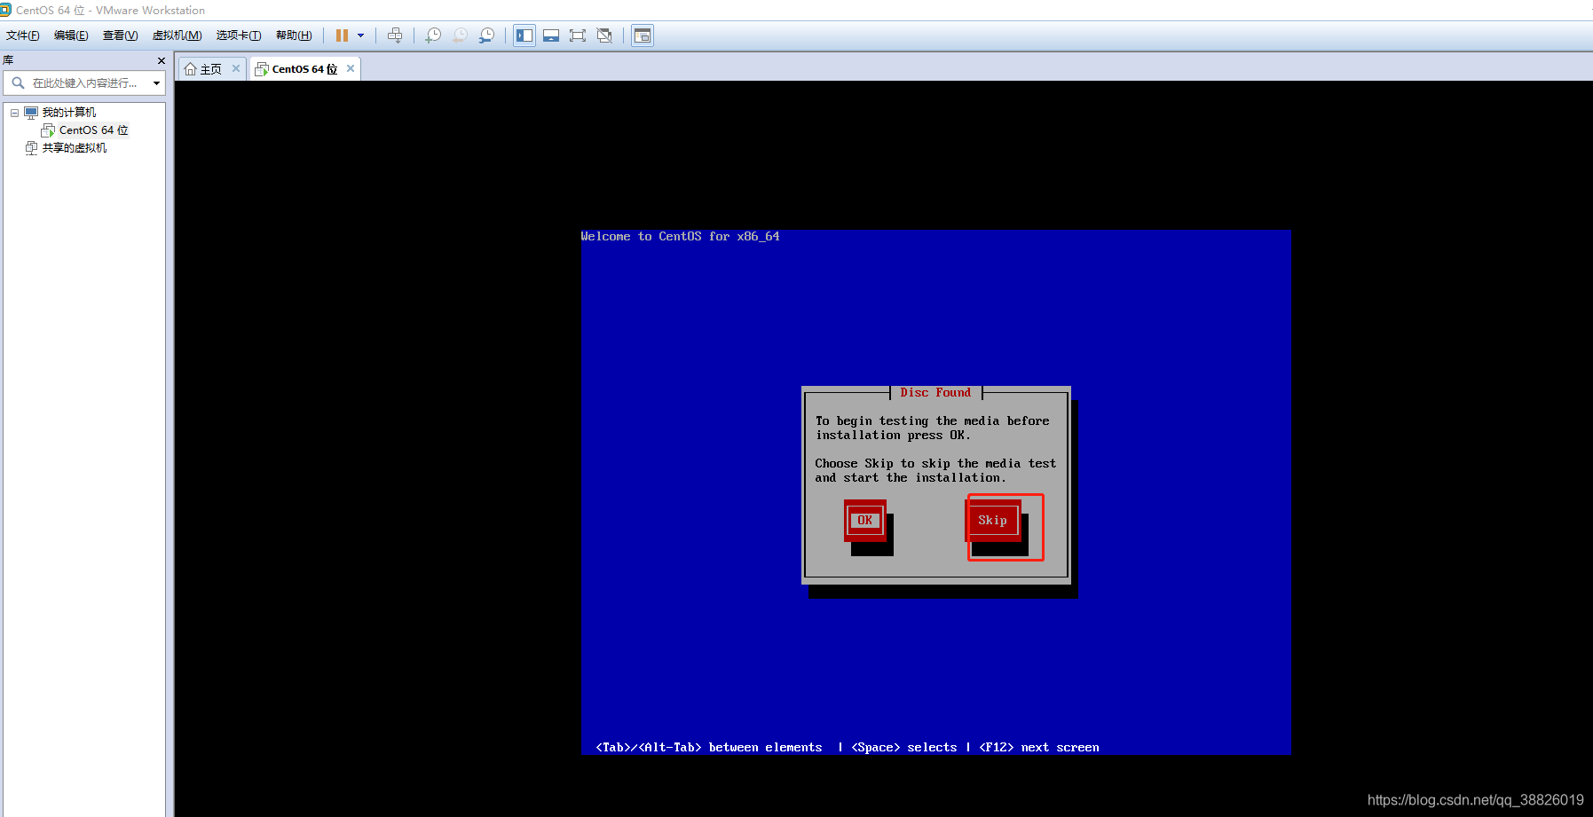Image resolution: width=1593 pixels, height=817 pixels.
Task: Open the power options dropdown arrow
Action: point(360,35)
